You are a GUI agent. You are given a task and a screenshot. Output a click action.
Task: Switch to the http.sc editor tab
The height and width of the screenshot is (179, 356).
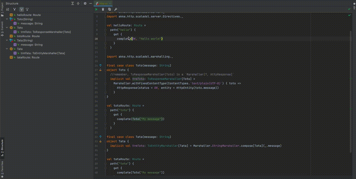(103, 3)
